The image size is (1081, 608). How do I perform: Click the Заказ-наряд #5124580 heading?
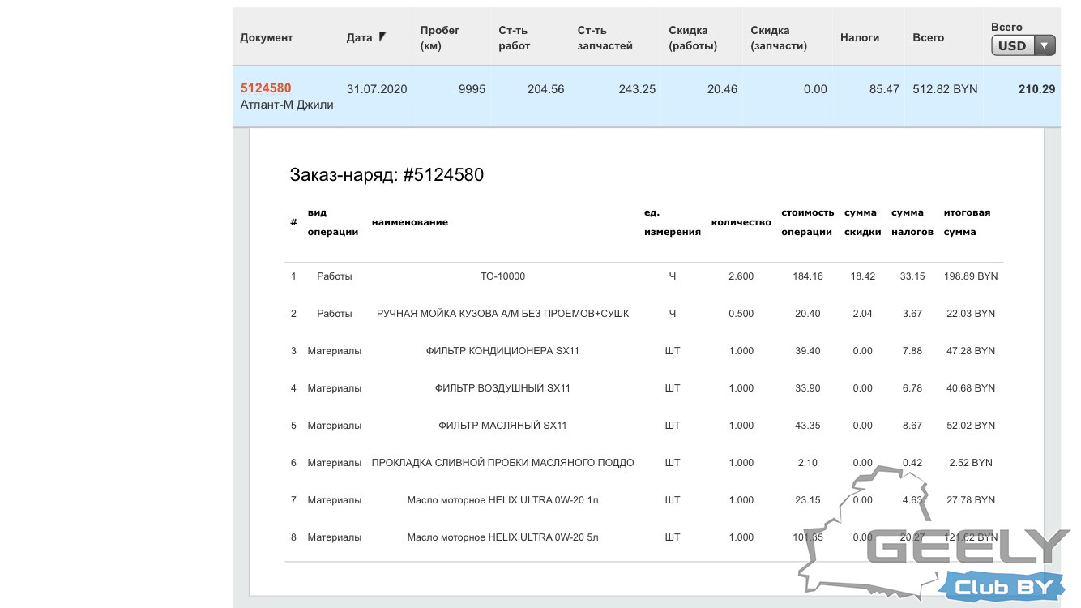tap(387, 174)
